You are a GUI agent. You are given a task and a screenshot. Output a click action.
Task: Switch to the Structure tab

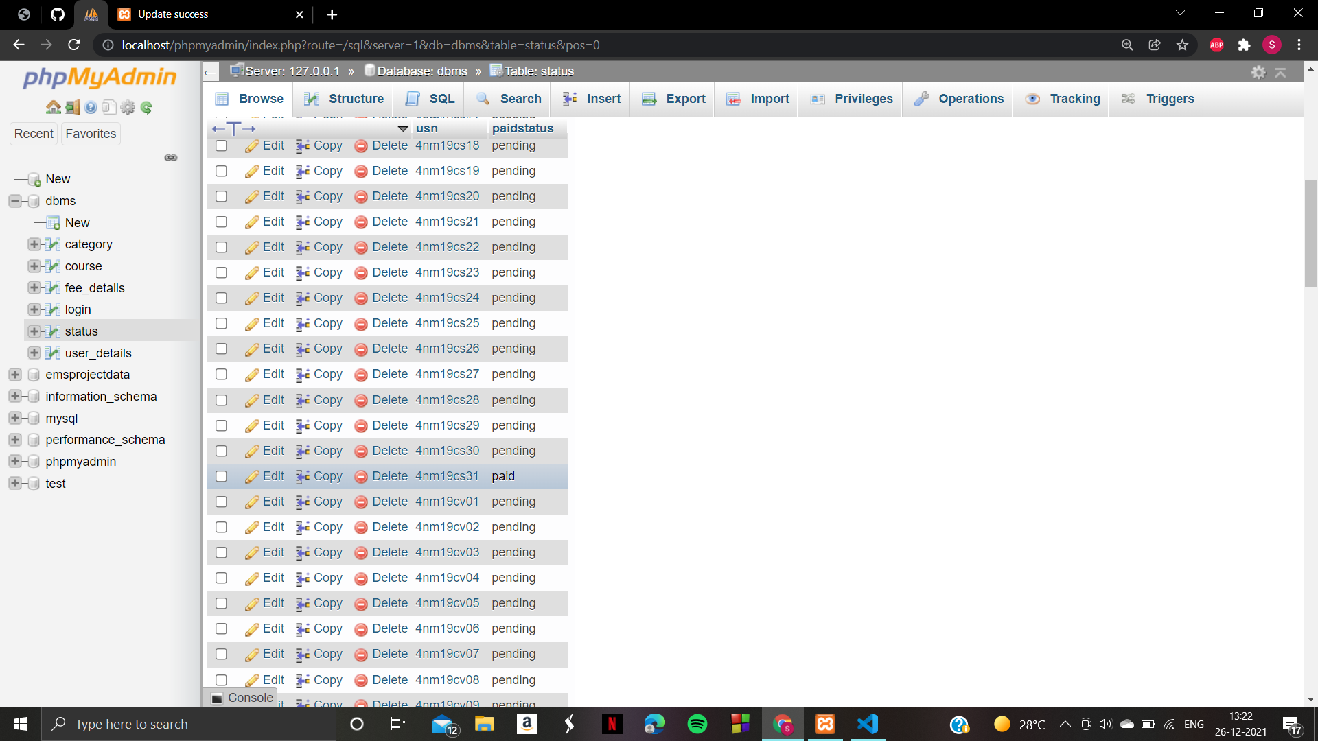coord(344,99)
